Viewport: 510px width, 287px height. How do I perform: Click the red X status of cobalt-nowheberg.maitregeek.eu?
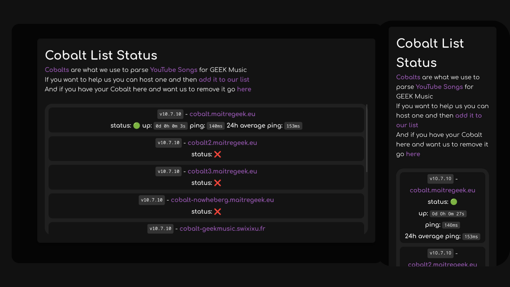click(218, 212)
